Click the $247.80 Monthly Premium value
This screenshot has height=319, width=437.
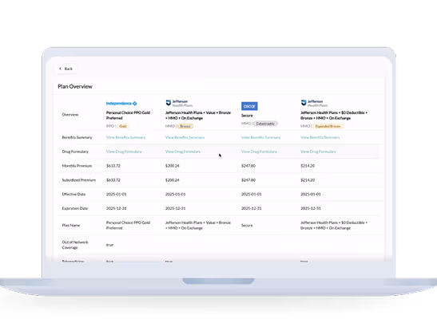248,166
